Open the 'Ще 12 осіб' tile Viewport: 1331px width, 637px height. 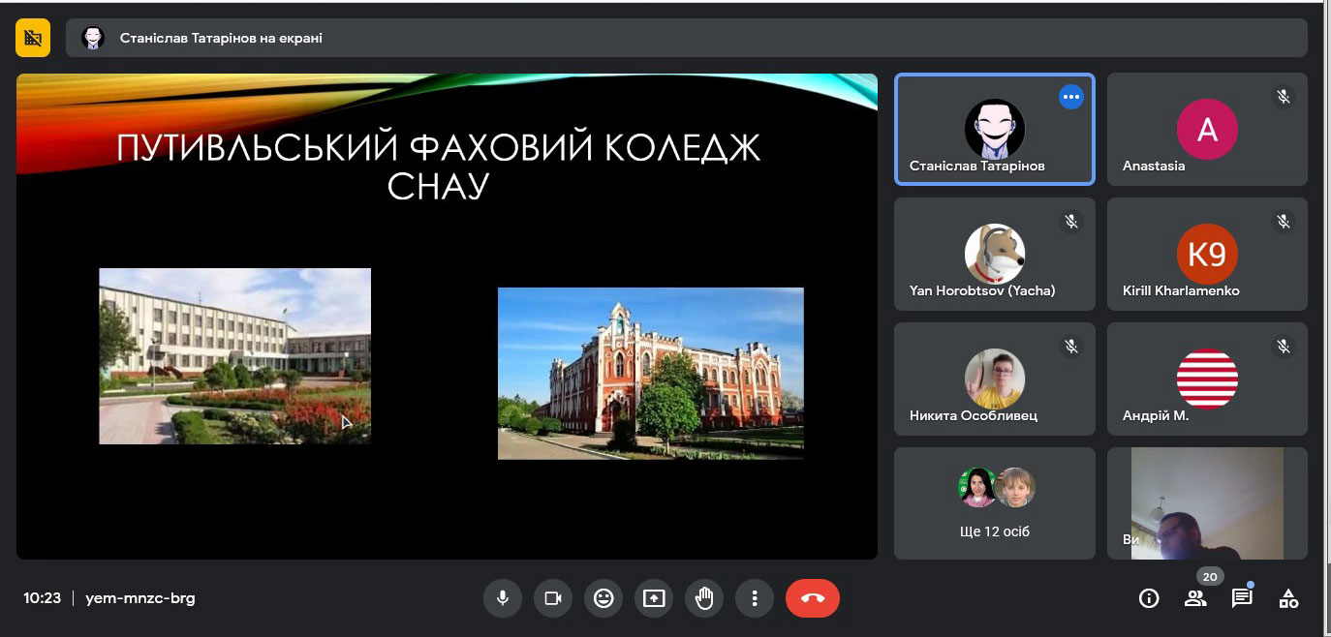coord(995,503)
